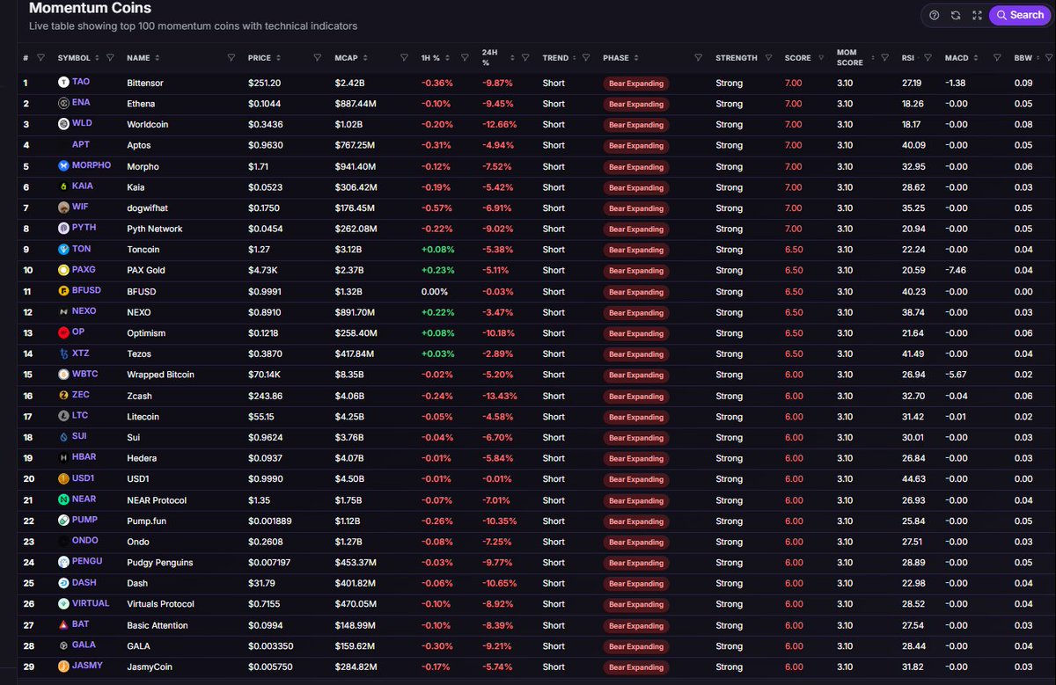
Task: Open filter for the TREND column
Action: click(584, 58)
